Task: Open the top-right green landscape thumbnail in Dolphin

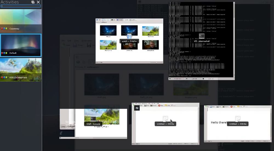Action: click(150, 31)
